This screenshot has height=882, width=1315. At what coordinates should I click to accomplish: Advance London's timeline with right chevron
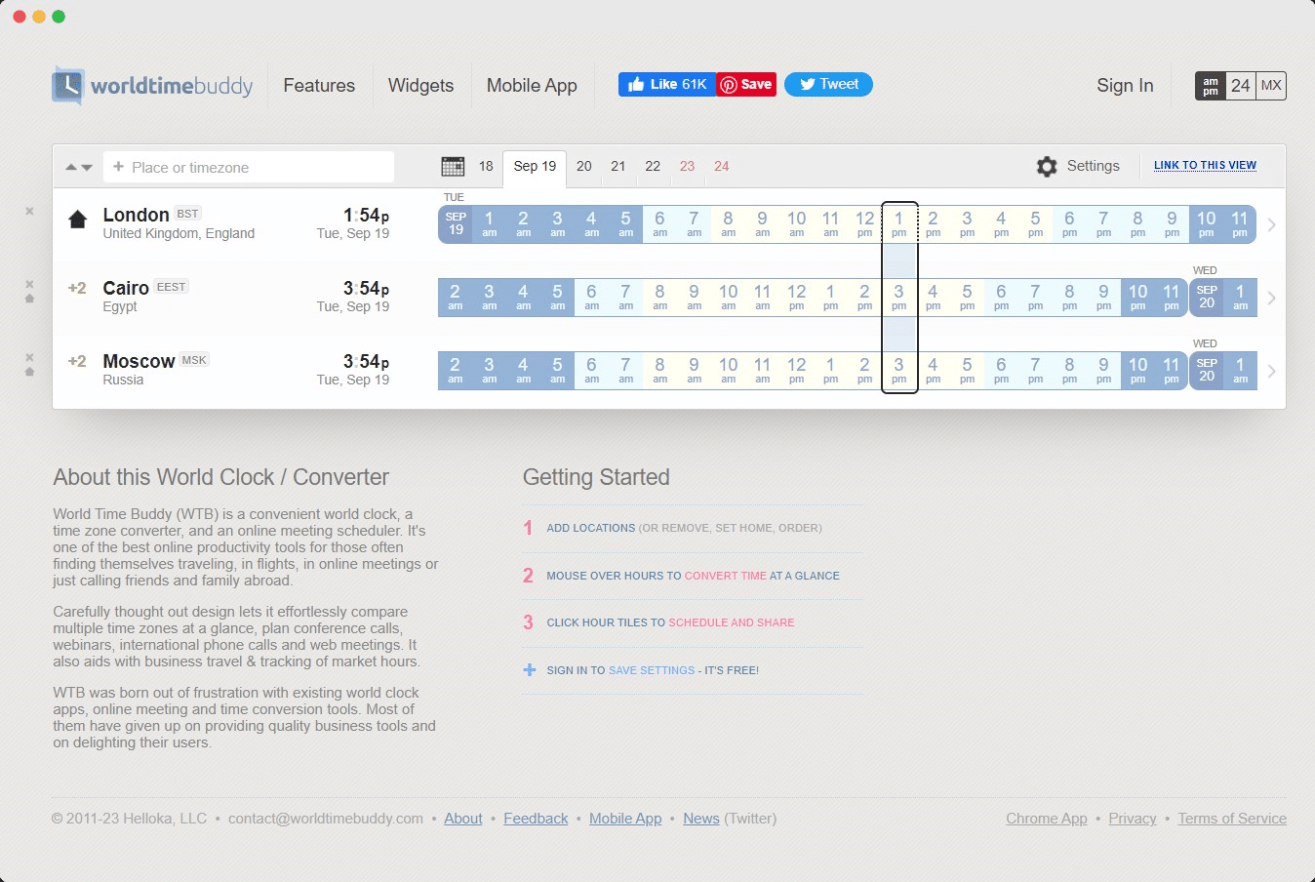click(1272, 224)
